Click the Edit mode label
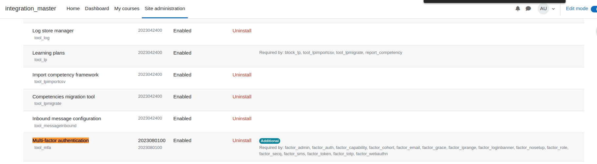Image resolution: width=597 pixels, height=164 pixels. click(x=577, y=8)
